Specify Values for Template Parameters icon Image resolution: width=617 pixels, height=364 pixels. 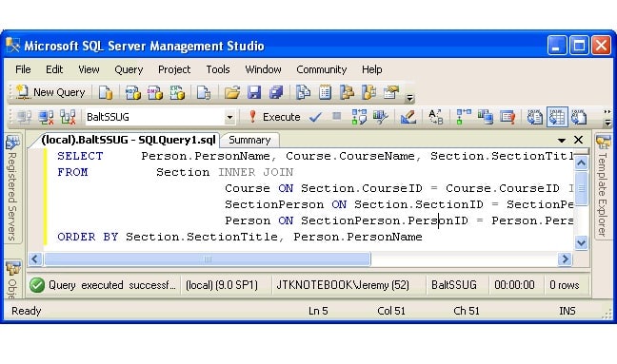click(x=435, y=117)
